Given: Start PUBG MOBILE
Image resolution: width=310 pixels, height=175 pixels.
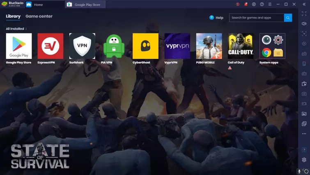Looking at the screenshot, I should tap(209, 46).
